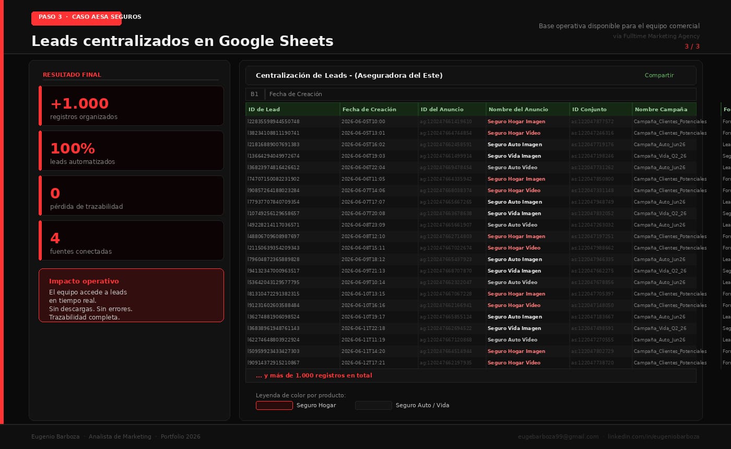The image size is (731, 449).
Task: Click the PASO 3 · CASO AESA SEGUROS badge
Action: (x=77, y=18)
